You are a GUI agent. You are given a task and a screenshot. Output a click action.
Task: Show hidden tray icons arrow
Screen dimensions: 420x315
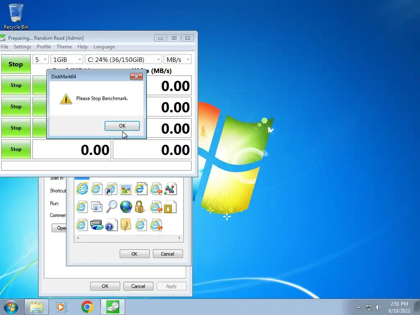(x=358, y=307)
